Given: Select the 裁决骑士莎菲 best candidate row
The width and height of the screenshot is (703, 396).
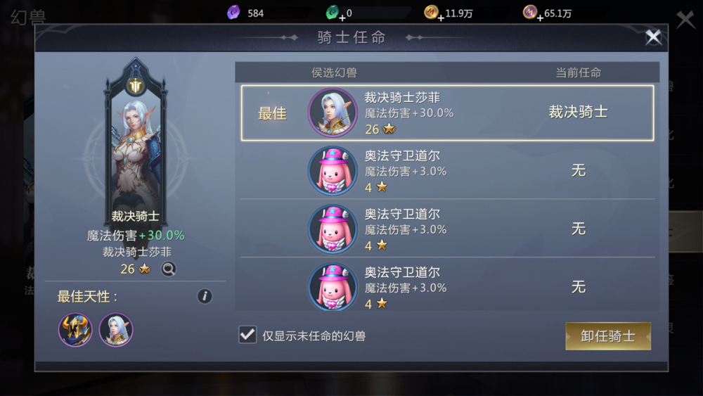Looking at the screenshot, I should (x=447, y=113).
